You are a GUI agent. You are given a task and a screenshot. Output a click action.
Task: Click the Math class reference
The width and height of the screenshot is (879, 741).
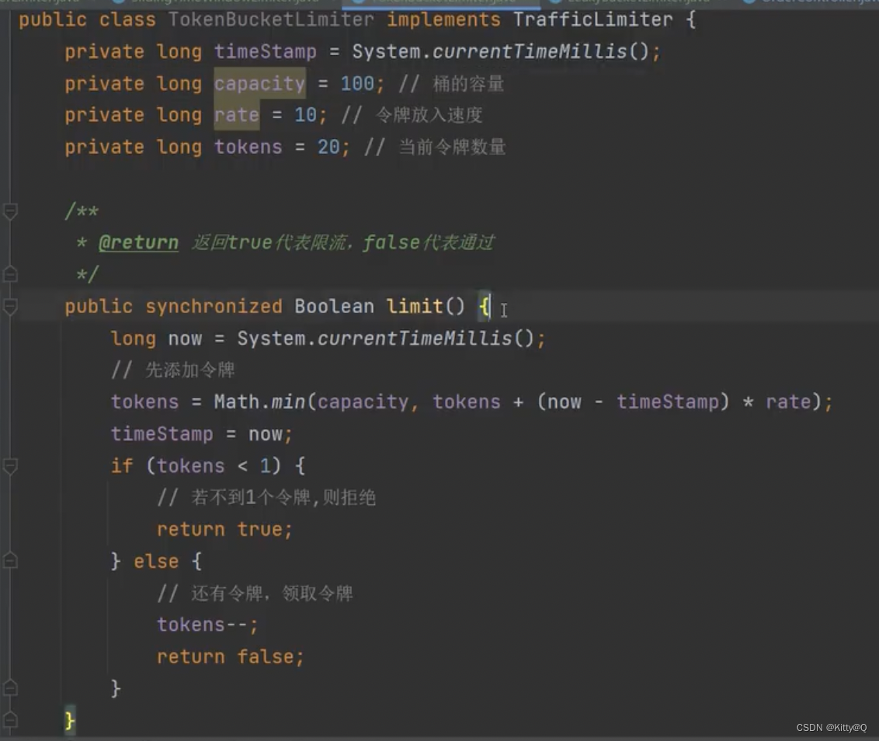coord(237,402)
